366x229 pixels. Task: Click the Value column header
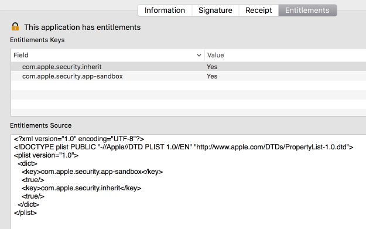pos(285,55)
